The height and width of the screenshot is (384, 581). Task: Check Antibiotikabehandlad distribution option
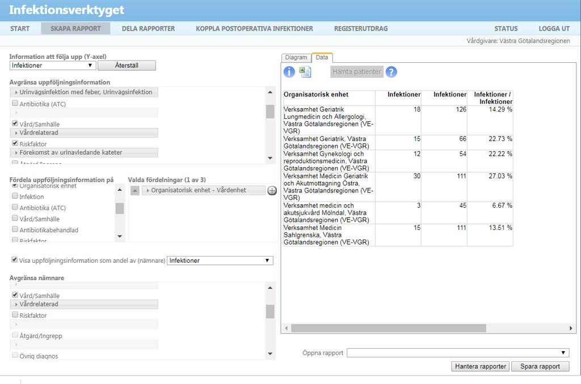click(15, 229)
